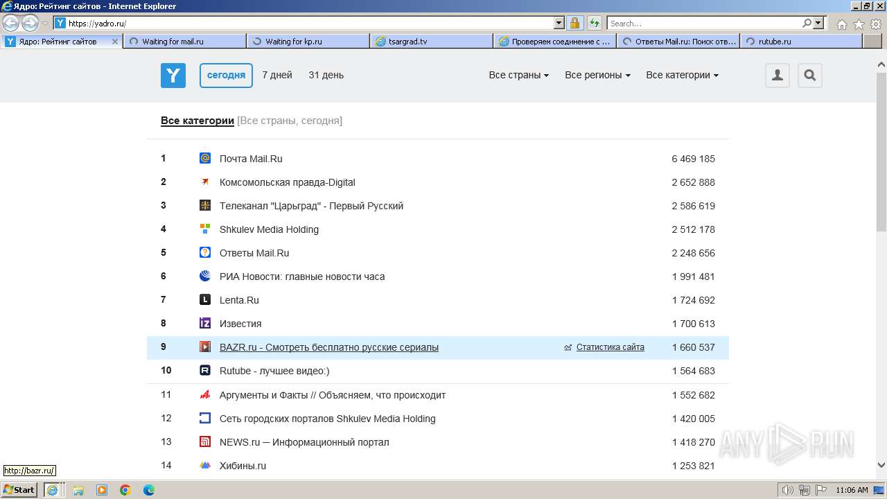
Task: Click the Сеть городских порталов favicon
Action: point(205,418)
